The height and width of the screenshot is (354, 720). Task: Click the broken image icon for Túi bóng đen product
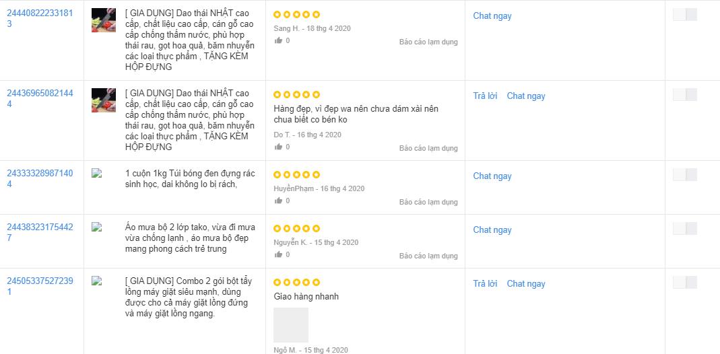pyautogui.click(x=96, y=174)
